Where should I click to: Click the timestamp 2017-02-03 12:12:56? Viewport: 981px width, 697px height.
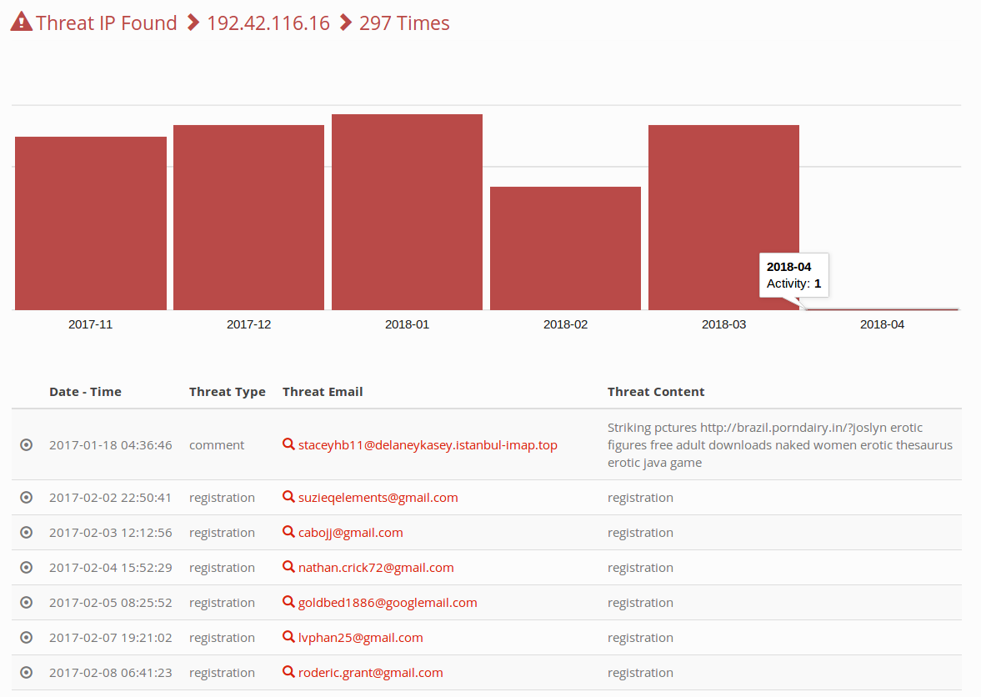click(111, 533)
